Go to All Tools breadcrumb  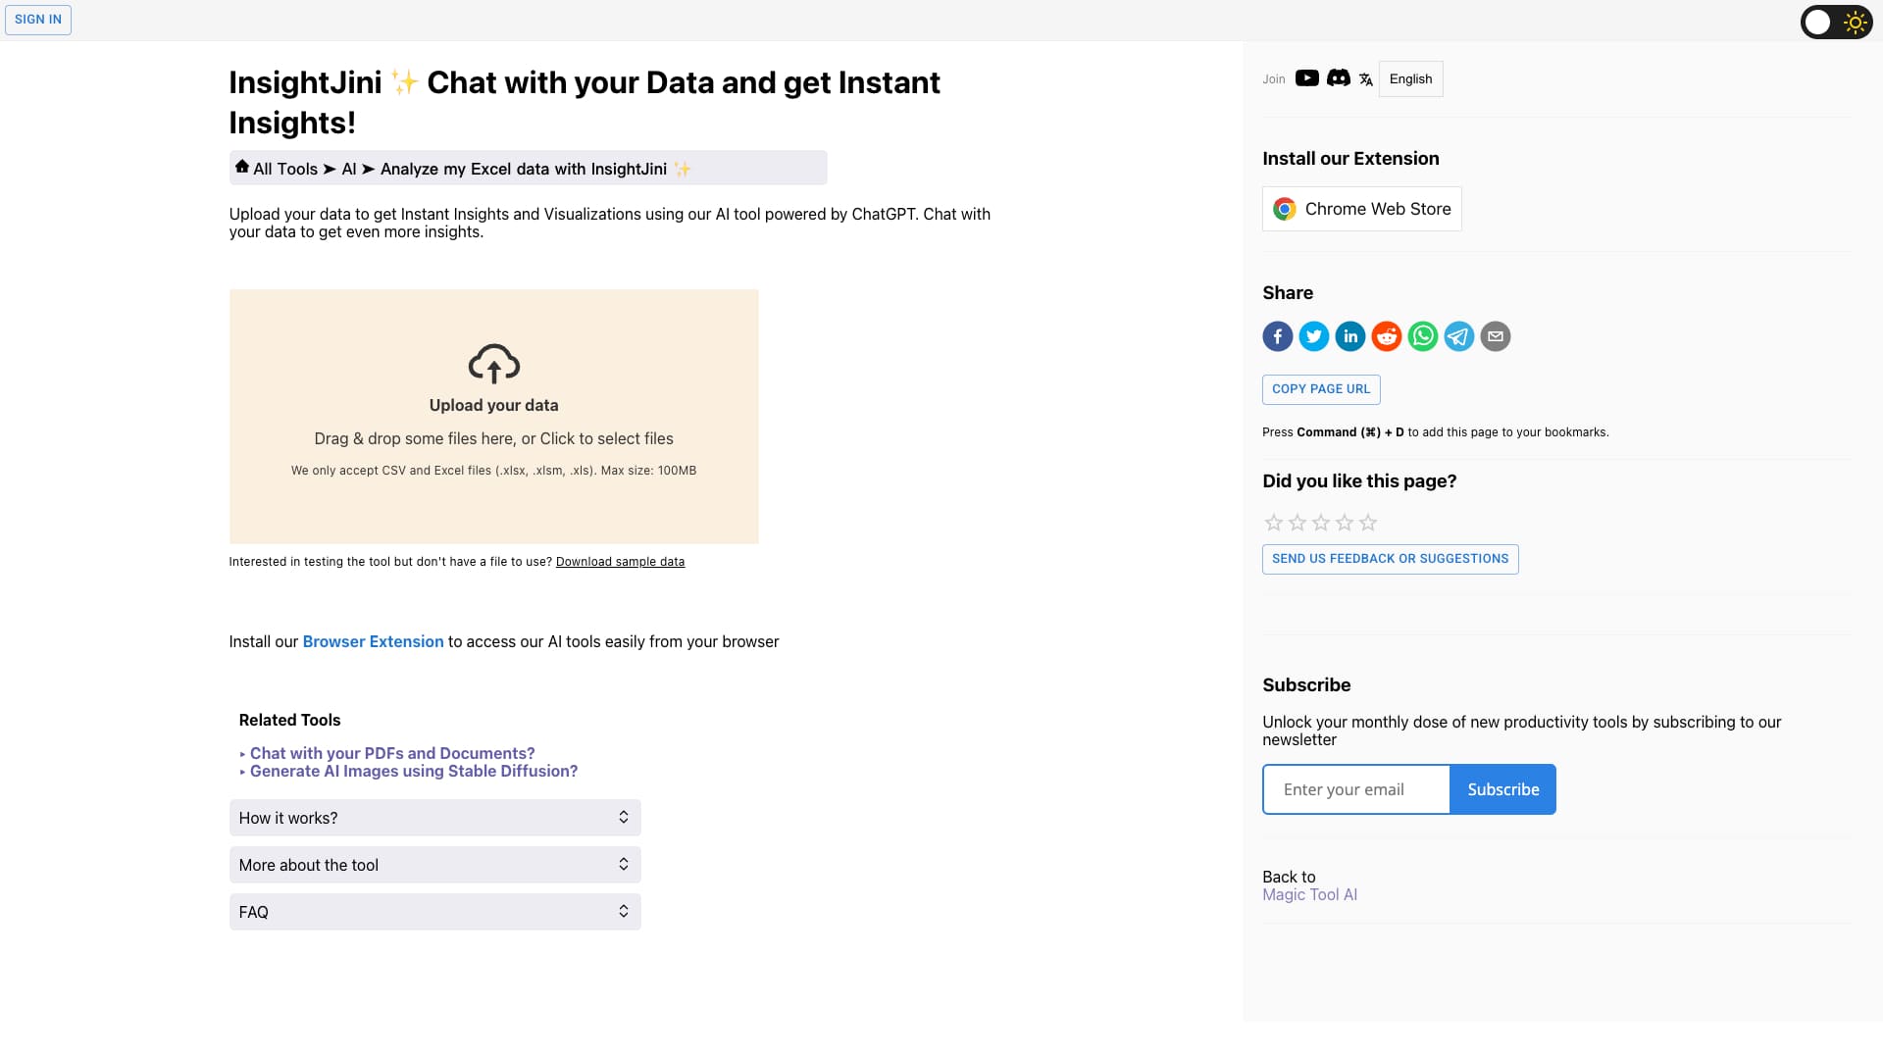point(284,169)
